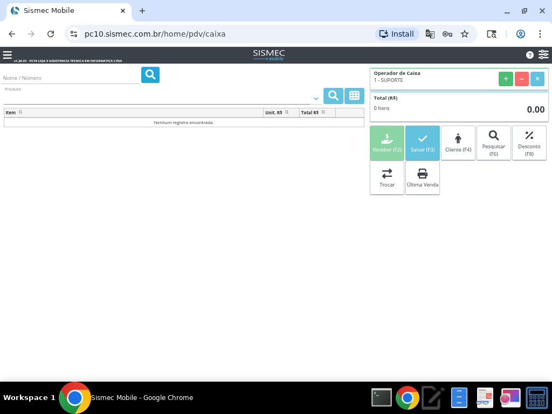The height and width of the screenshot is (414, 552).
Task: Open the settings sliders icon
Action: click(543, 55)
